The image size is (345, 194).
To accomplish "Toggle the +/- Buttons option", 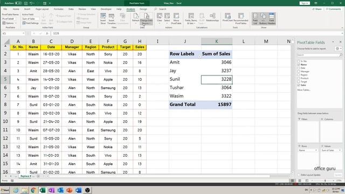I will (263, 18).
